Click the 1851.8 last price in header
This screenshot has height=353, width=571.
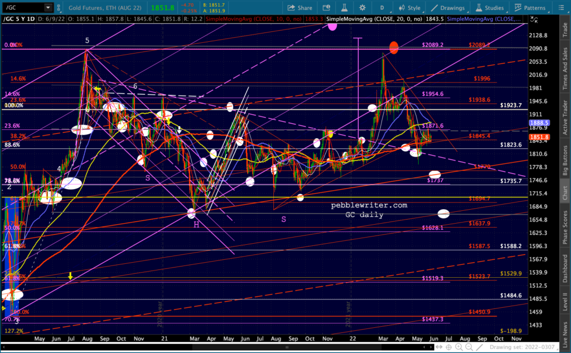pyautogui.click(x=162, y=8)
